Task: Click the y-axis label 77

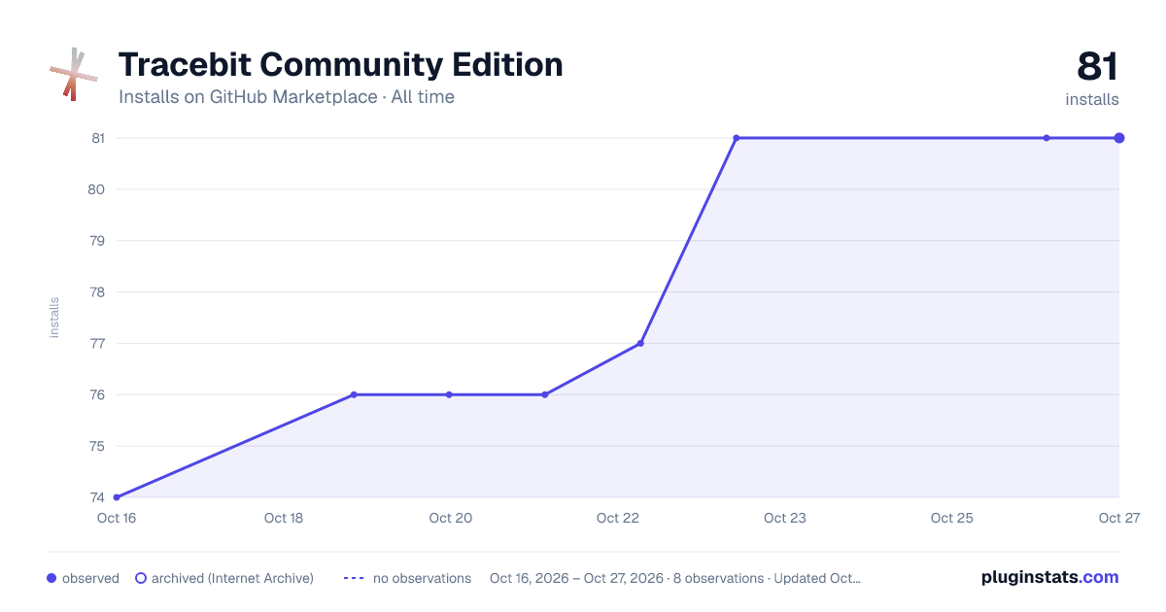Action: (x=97, y=343)
